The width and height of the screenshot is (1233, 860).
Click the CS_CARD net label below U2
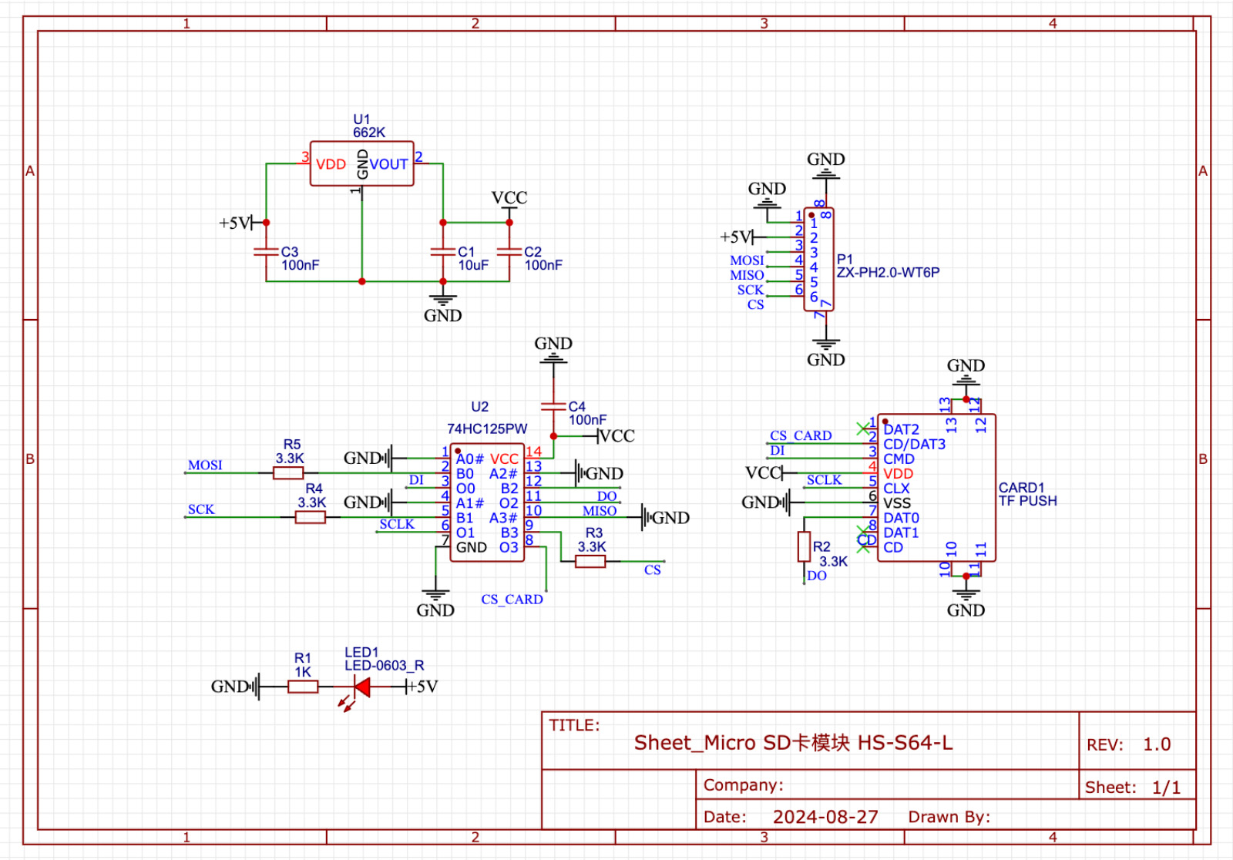[512, 600]
